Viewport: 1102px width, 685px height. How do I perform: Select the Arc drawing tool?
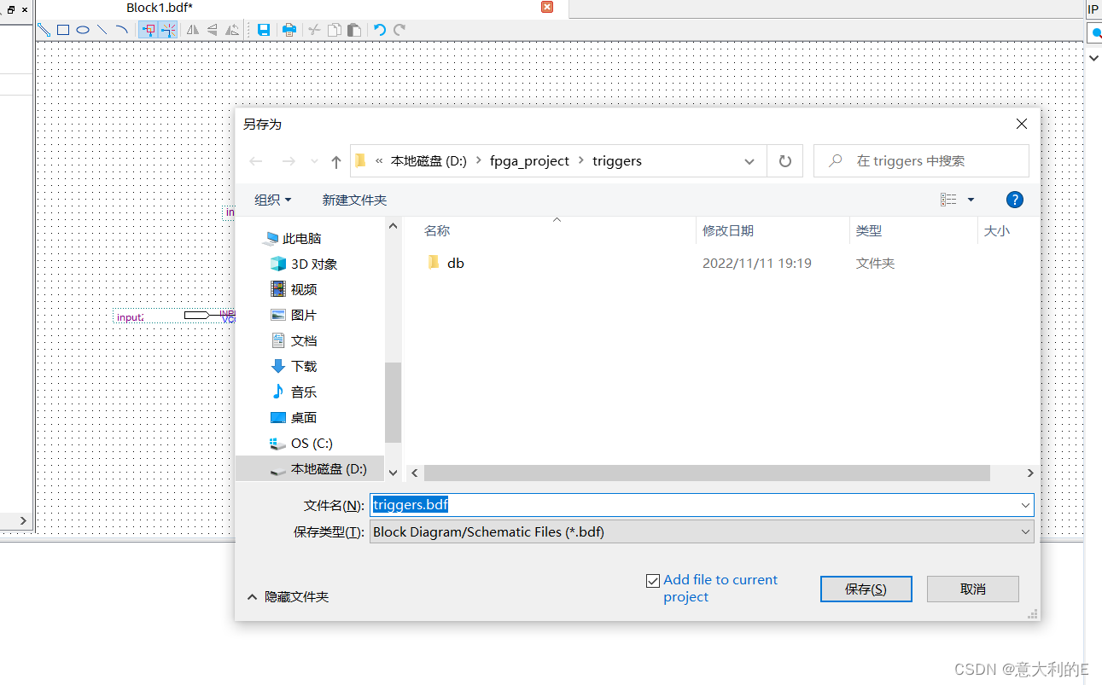coord(121,30)
